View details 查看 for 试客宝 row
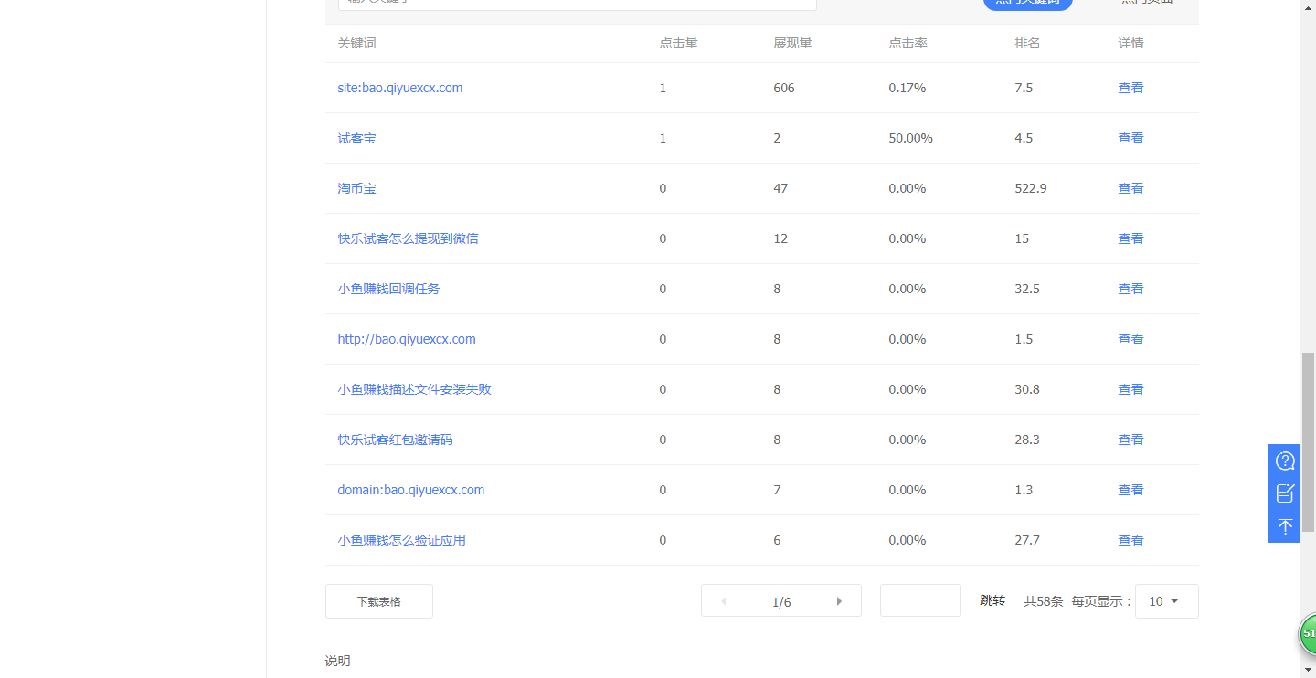The image size is (1316, 678). coord(1130,138)
